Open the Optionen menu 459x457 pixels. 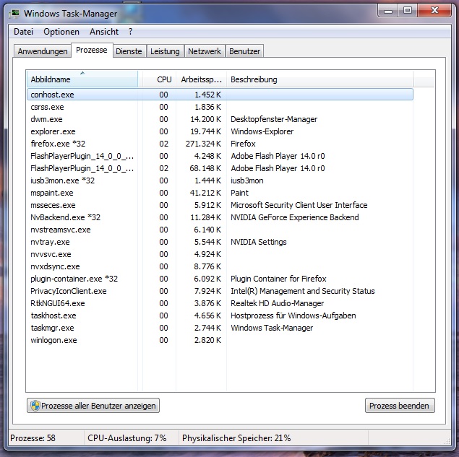(61, 32)
